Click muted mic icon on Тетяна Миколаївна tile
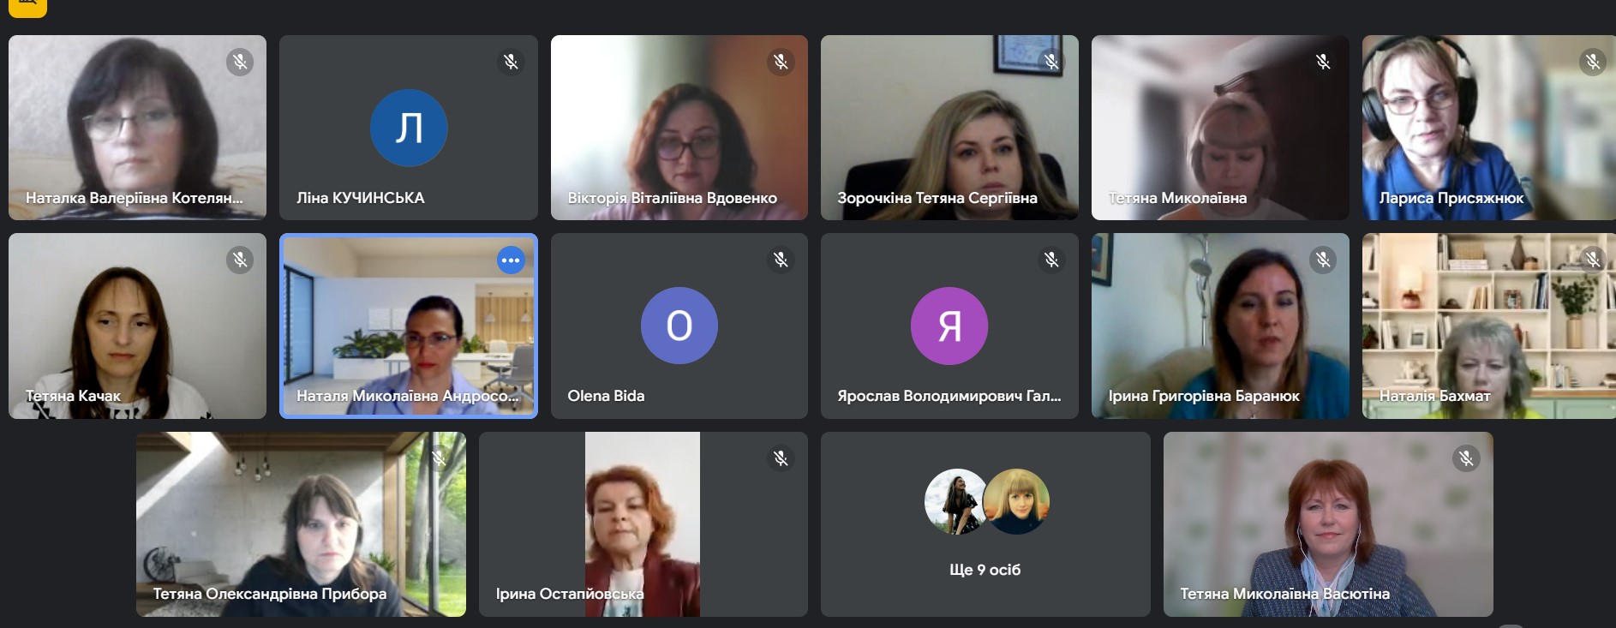Viewport: 1616px width, 628px height. point(1322,62)
